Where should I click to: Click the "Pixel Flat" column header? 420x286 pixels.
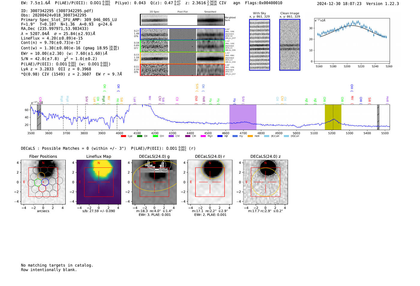click(182, 12)
